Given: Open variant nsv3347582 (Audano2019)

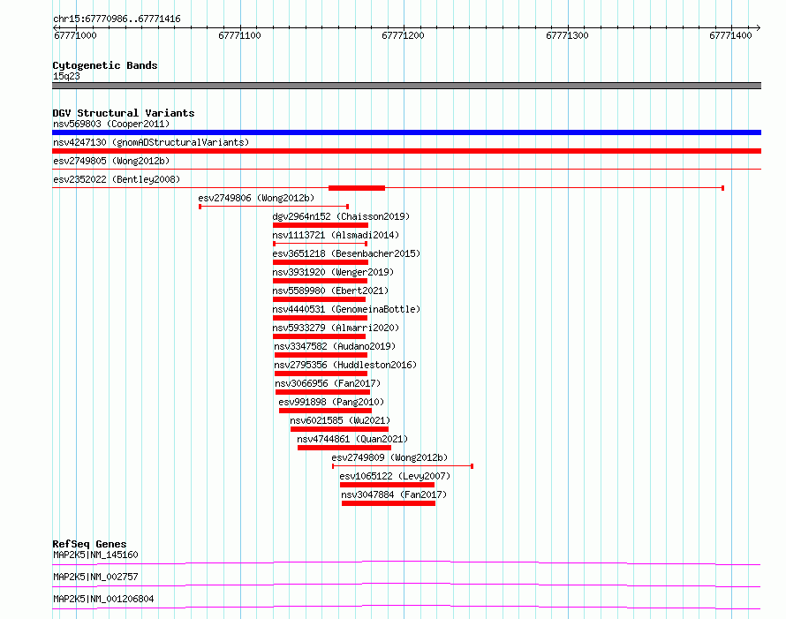Looking at the screenshot, I should coord(335,346).
